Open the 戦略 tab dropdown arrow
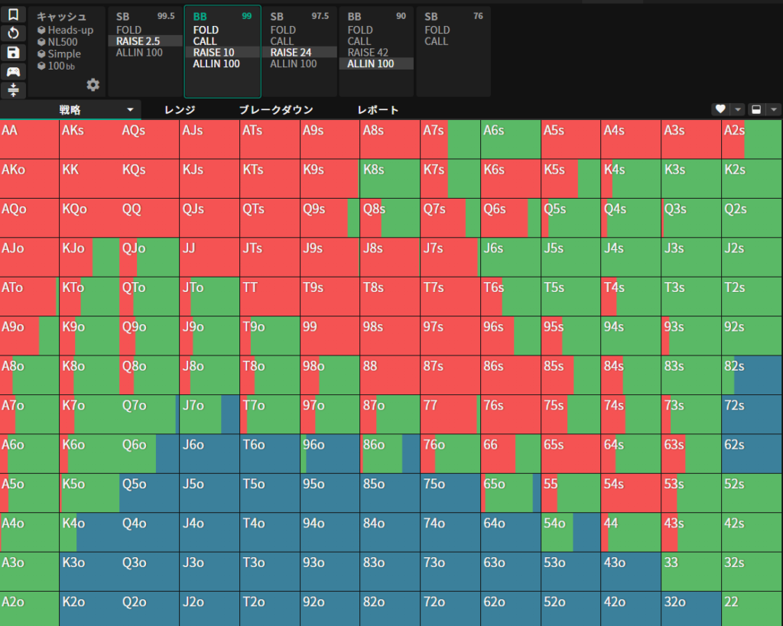The image size is (783, 626). (131, 110)
